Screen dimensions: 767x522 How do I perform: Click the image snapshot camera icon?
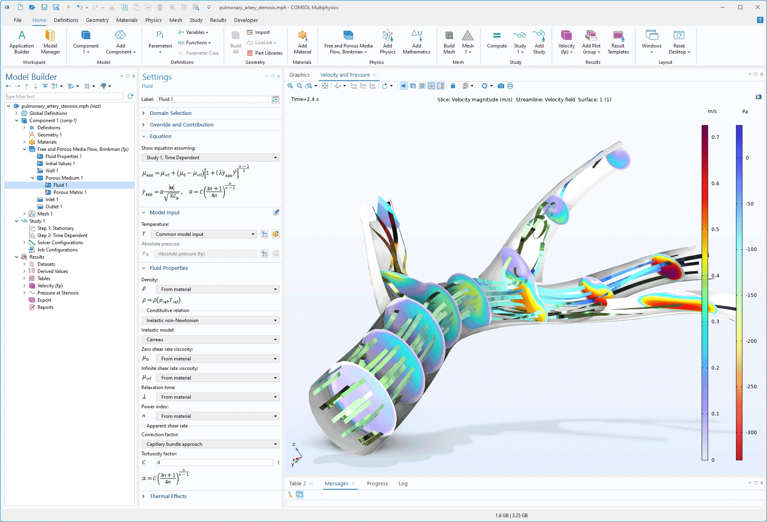[501, 86]
